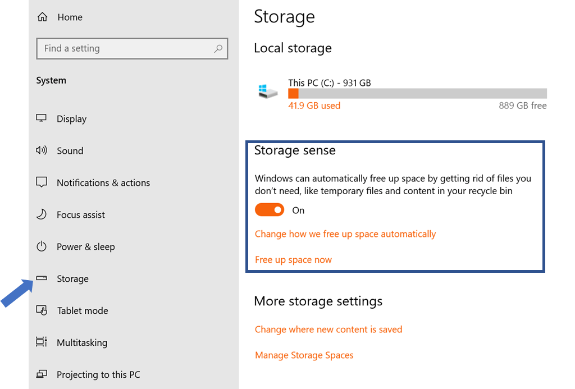Click the Power & sleep icon
The image size is (575, 389).
point(42,246)
